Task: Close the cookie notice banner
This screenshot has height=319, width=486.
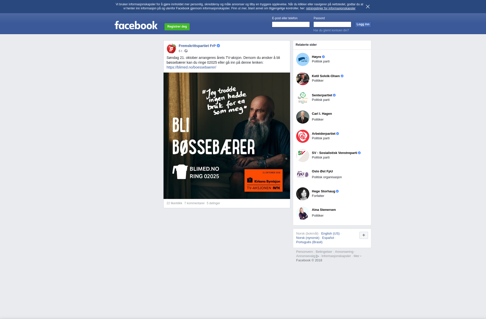Action: pos(368,7)
